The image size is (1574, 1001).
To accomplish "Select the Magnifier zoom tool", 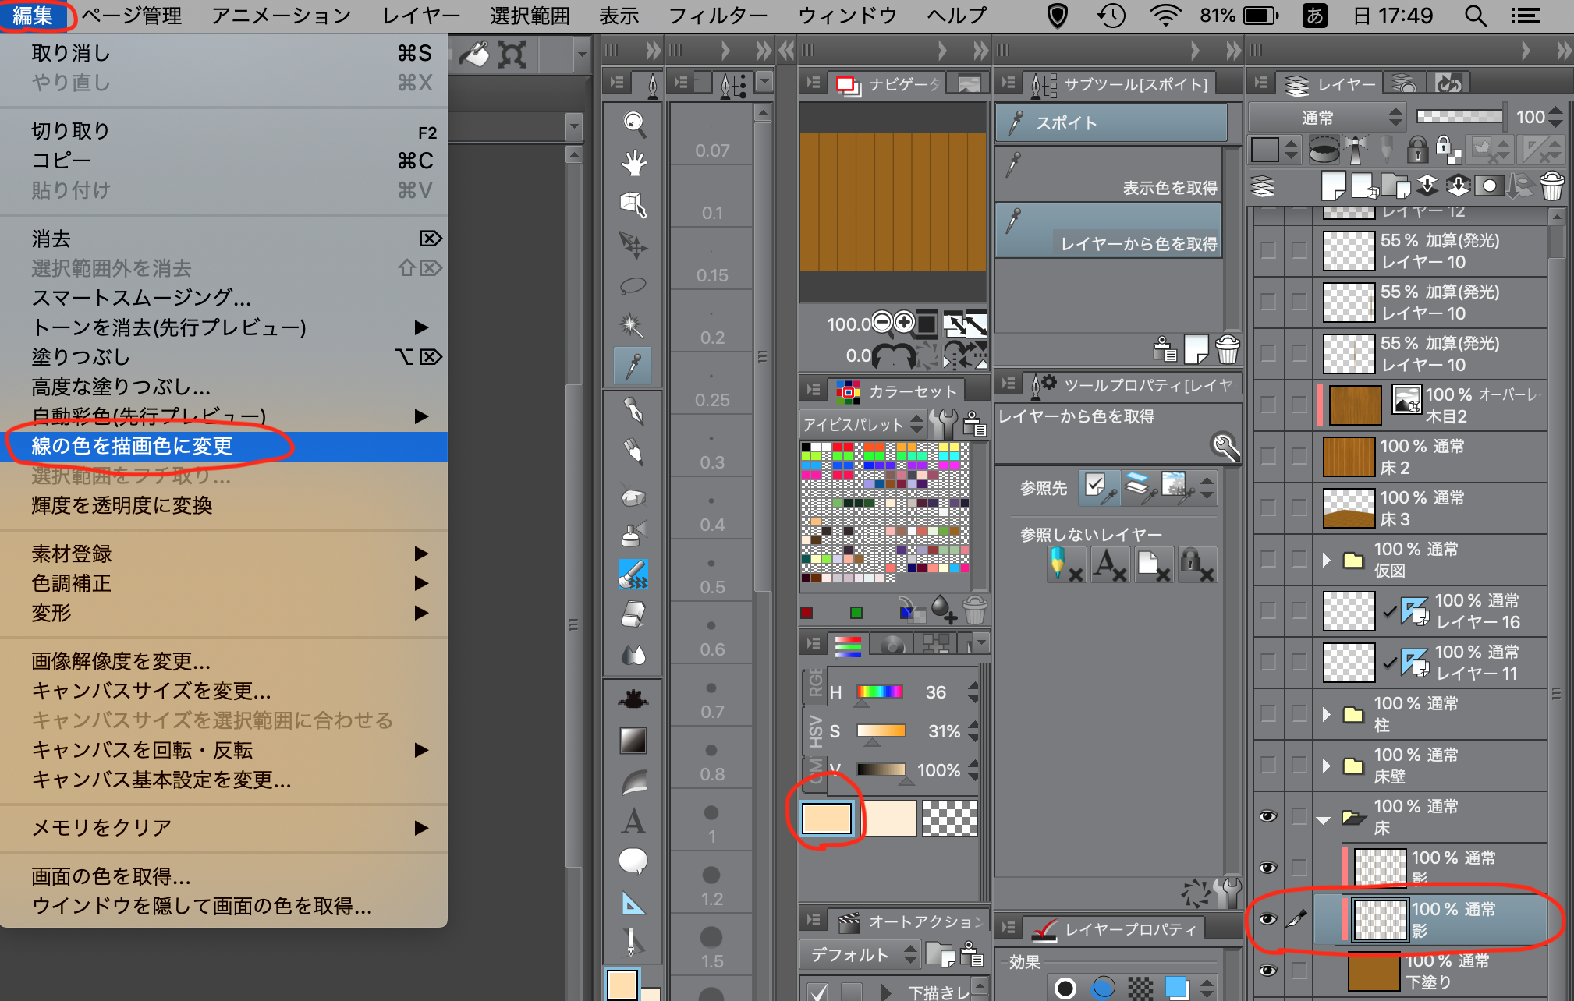I will coord(633,122).
